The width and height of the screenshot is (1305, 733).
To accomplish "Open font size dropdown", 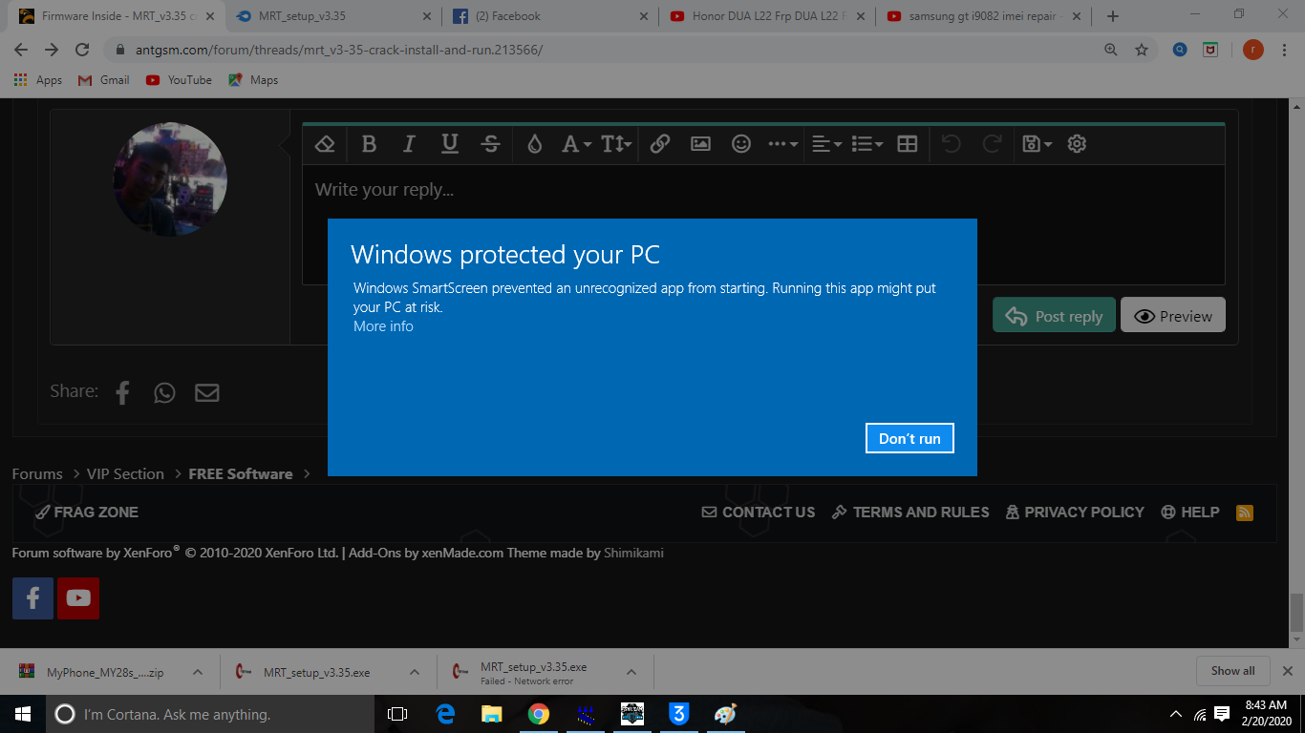I will pos(616,144).
